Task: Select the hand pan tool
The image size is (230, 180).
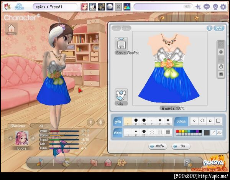Action: (x=221, y=67)
